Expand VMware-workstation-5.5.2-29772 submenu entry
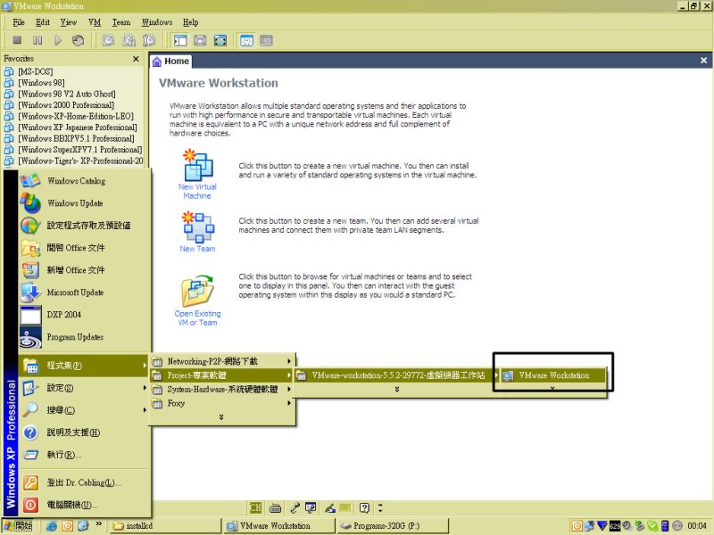 click(396, 375)
